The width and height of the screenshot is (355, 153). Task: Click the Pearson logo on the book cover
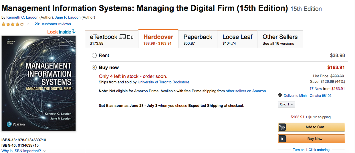pyautogui.click(x=16, y=124)
